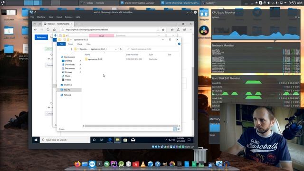This screenshot has height=171, width=304.
Task: Select the Share tab in Explorer ribbon
Action: [79, 44]
